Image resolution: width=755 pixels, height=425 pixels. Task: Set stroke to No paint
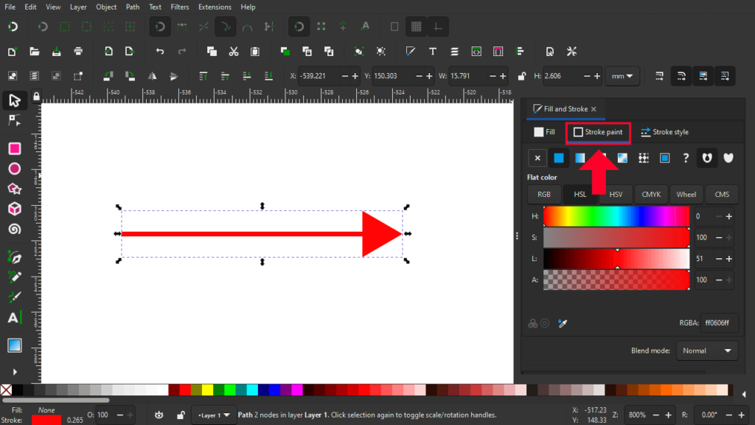coord(537,158)
